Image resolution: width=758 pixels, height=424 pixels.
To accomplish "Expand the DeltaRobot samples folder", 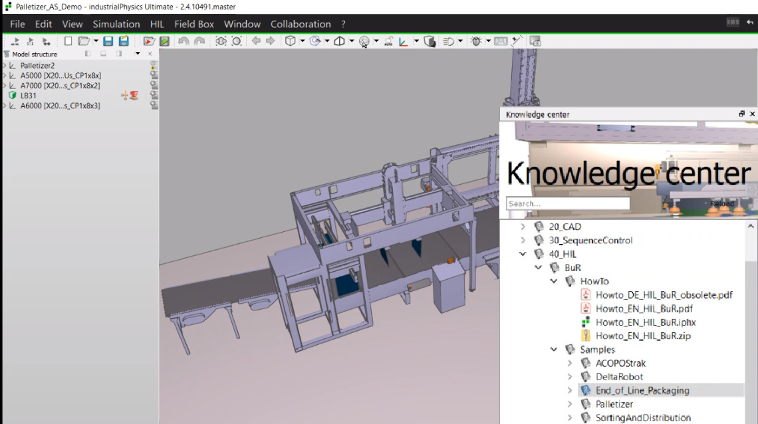I will [570, 377].
